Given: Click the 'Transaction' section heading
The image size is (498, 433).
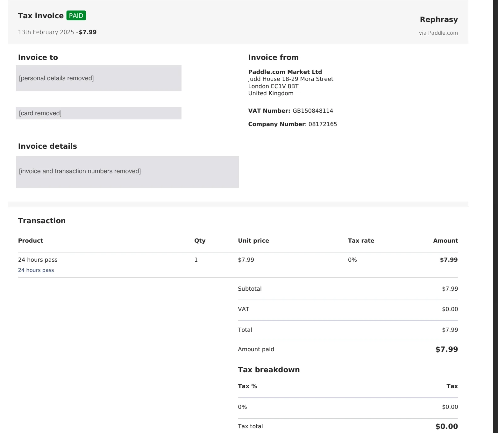Looking at the screenshot, I should pos(42,221).
